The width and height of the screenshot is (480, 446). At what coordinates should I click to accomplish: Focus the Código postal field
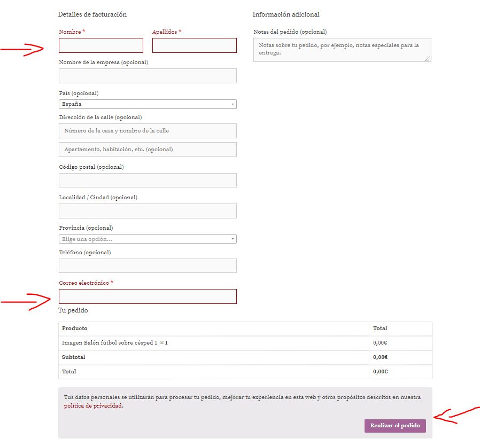pos(148,180)
